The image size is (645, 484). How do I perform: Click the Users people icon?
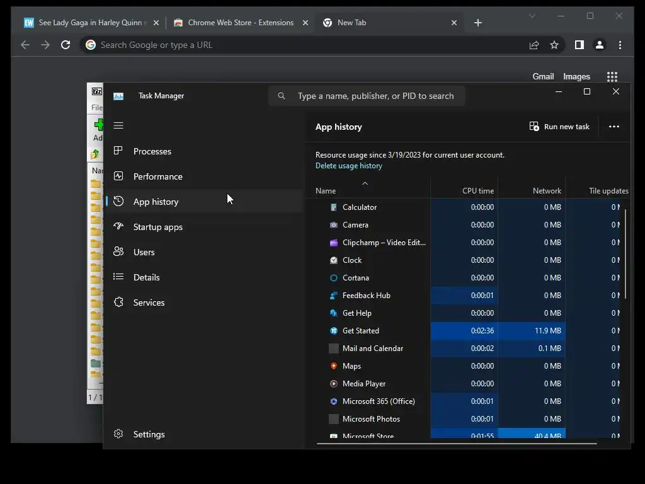point(118,251)
